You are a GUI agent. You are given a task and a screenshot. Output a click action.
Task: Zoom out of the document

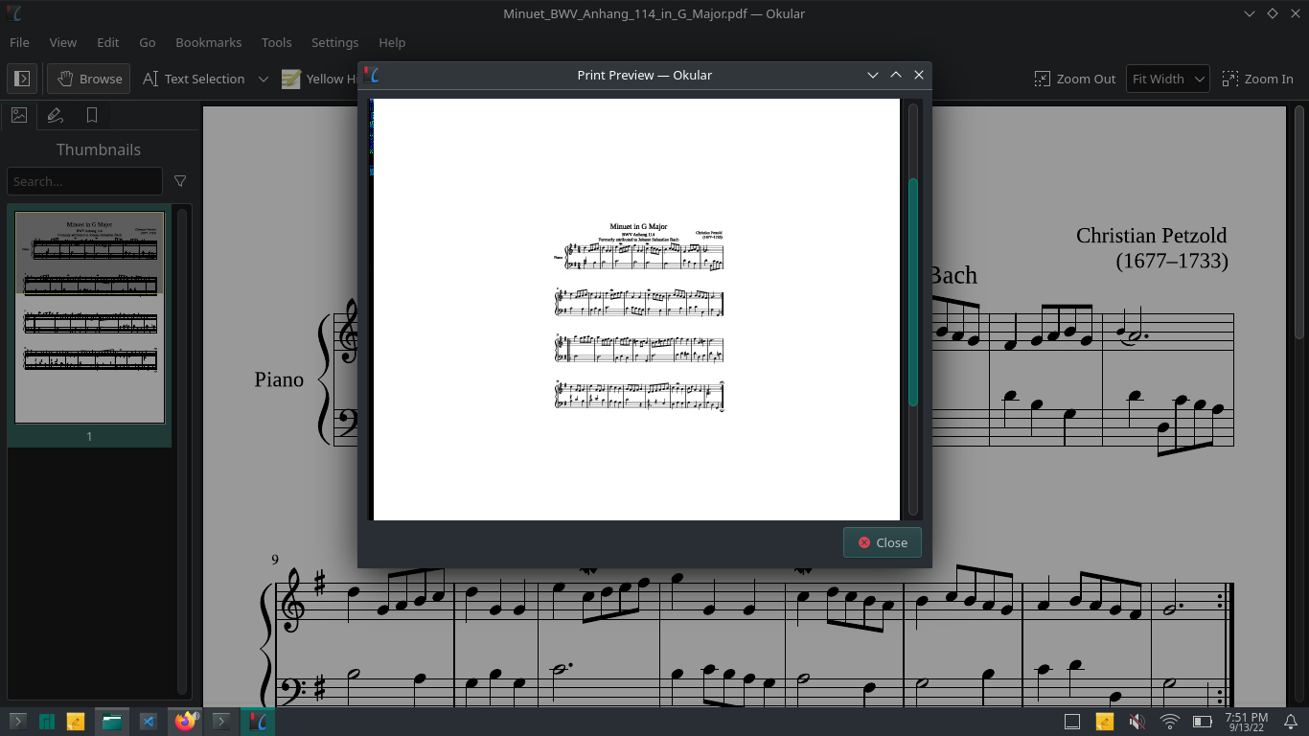tap(1074, 79)
